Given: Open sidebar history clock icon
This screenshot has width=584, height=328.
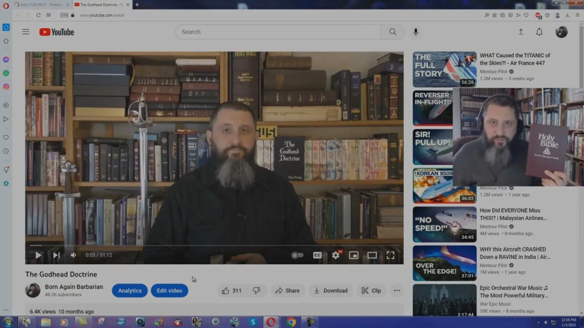Looking at the screenshot, I should coord(6,151).
